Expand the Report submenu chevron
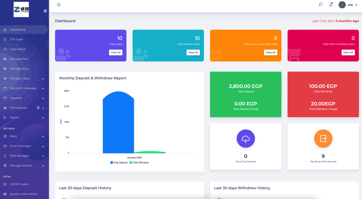Viewport: 362px width, 199px height. pos(43,118)
